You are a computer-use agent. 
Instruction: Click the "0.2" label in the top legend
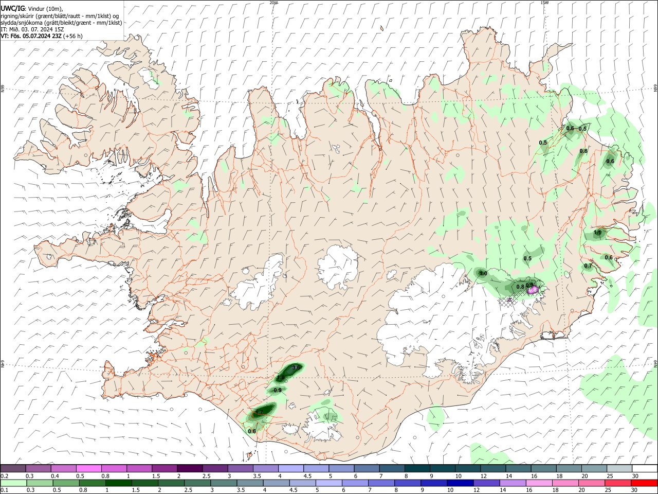[5, 476]
